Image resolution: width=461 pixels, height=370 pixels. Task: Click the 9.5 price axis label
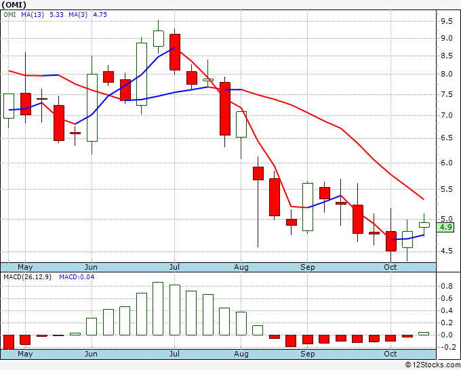coord(446,21)
